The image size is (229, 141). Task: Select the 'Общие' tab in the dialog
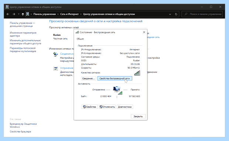pyautogui.click(x=80, y=39)
